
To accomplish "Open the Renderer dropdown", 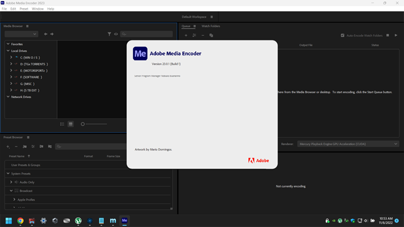I will pyautogui.click(x=348, y=144).
